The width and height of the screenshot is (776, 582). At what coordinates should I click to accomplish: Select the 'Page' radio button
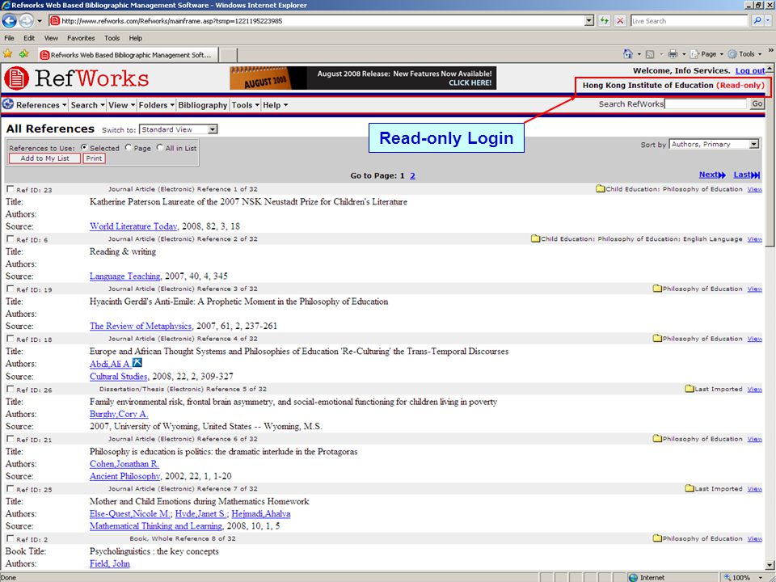(129, 147)
